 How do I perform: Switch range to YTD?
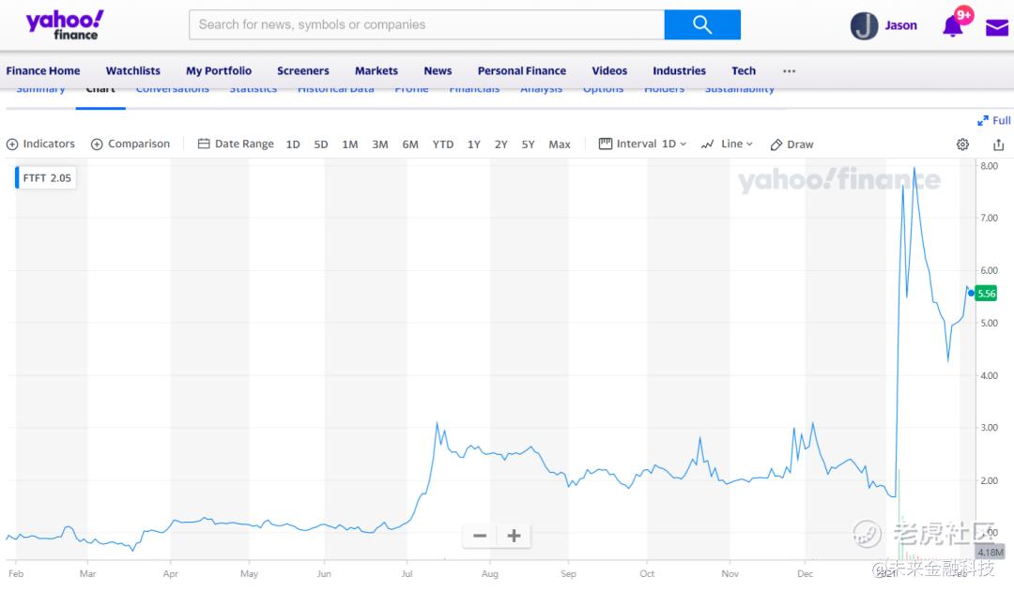pos(443,144)
